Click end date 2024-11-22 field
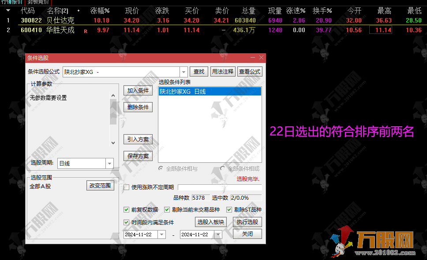This screenshot has height=260, width=427. tap(197, 234)
